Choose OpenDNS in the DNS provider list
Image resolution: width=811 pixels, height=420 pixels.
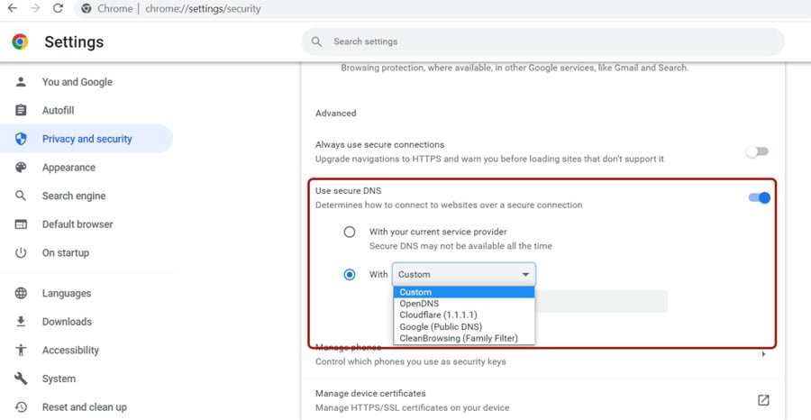point(464,304)
